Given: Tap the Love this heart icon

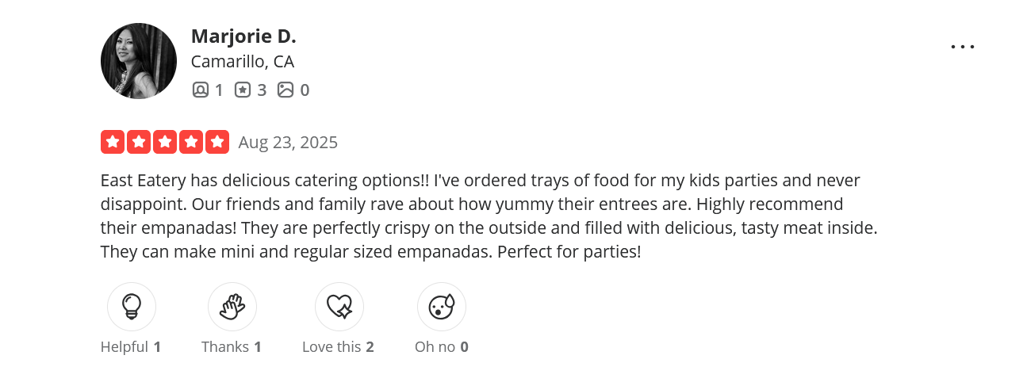Looking at the screenshot, I should click(339, 307).
